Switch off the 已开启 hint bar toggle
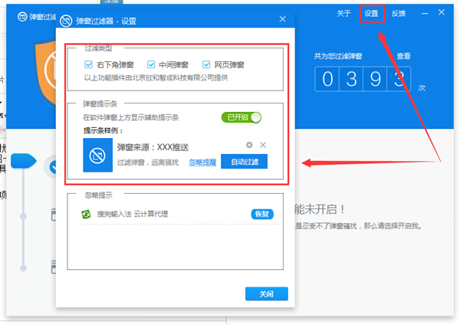The image size is (460, 325). click(242, 117)
